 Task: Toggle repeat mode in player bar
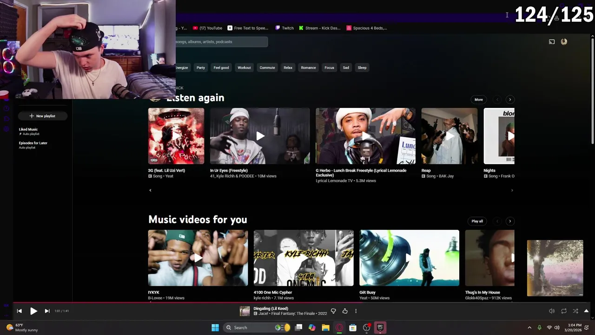pyautogui.click(x=564, y=311)
